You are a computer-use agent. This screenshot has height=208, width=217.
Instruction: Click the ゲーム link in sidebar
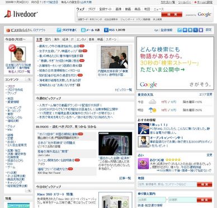click(x=11, y=167)
